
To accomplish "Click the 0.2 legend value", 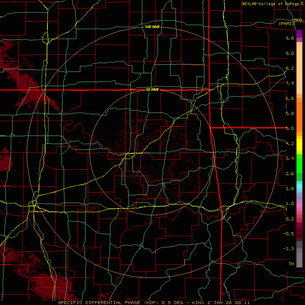I will click(x=290, y=219).
